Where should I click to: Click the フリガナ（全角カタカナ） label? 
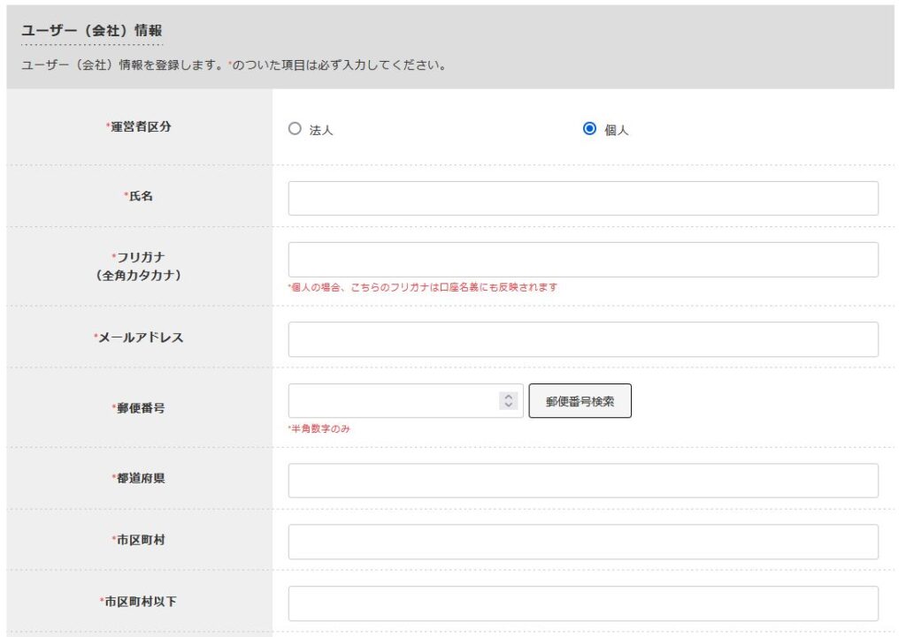[140, 266]
